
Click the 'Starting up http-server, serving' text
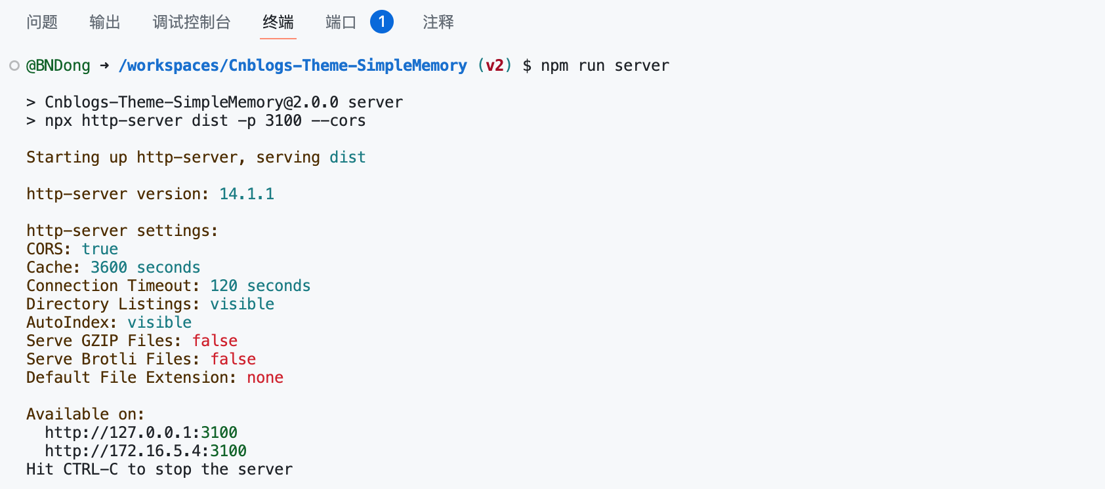(173, 157)
